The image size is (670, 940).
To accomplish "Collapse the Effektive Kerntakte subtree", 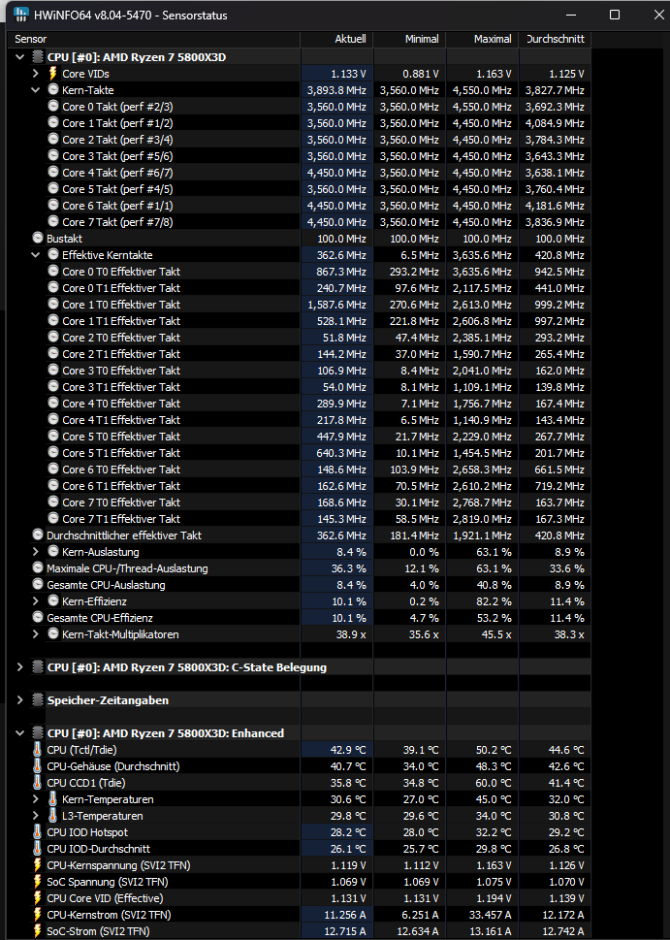I will pos(35,255).
